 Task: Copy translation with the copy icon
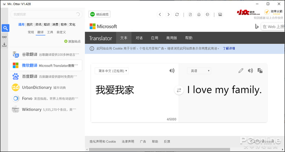point(260,71)
